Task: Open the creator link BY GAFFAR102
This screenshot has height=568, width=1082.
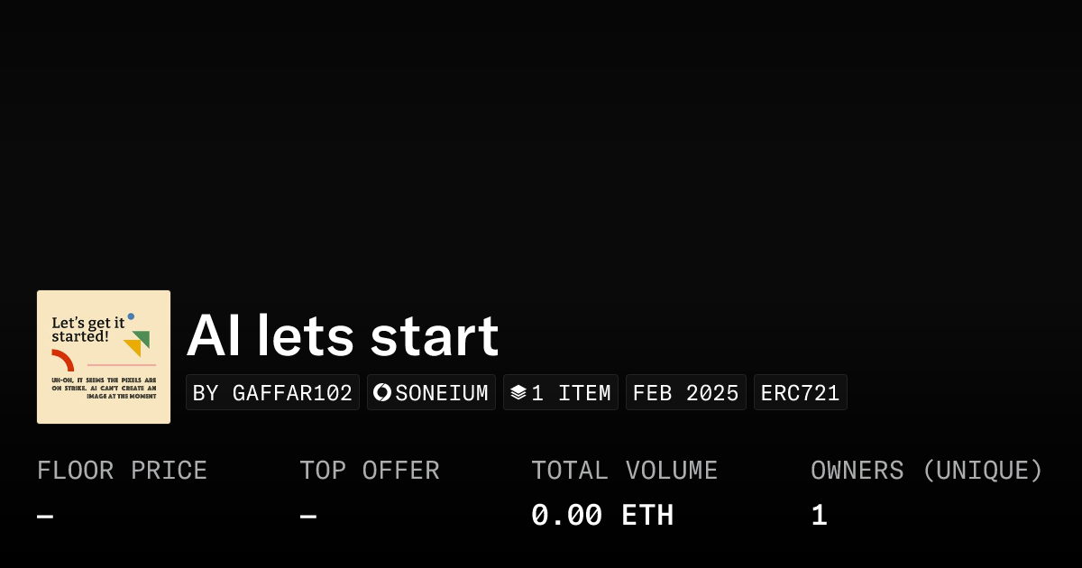Action: point(272,393)
